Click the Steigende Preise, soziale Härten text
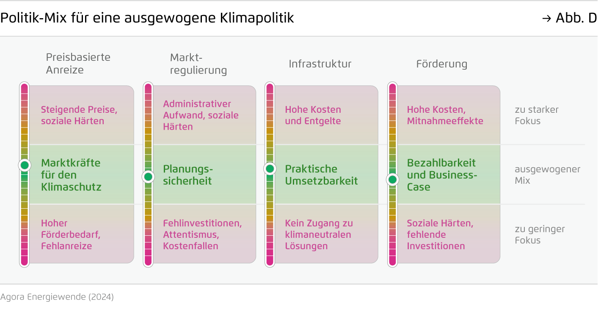The image size is (598, 313). [79, 115]
